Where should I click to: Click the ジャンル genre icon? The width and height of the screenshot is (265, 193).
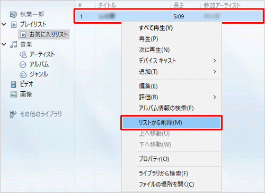[23, 74]
